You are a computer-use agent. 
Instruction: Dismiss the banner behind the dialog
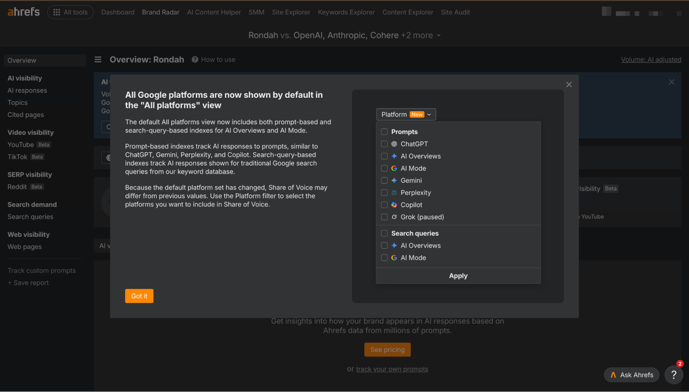(x=671, y=82)
